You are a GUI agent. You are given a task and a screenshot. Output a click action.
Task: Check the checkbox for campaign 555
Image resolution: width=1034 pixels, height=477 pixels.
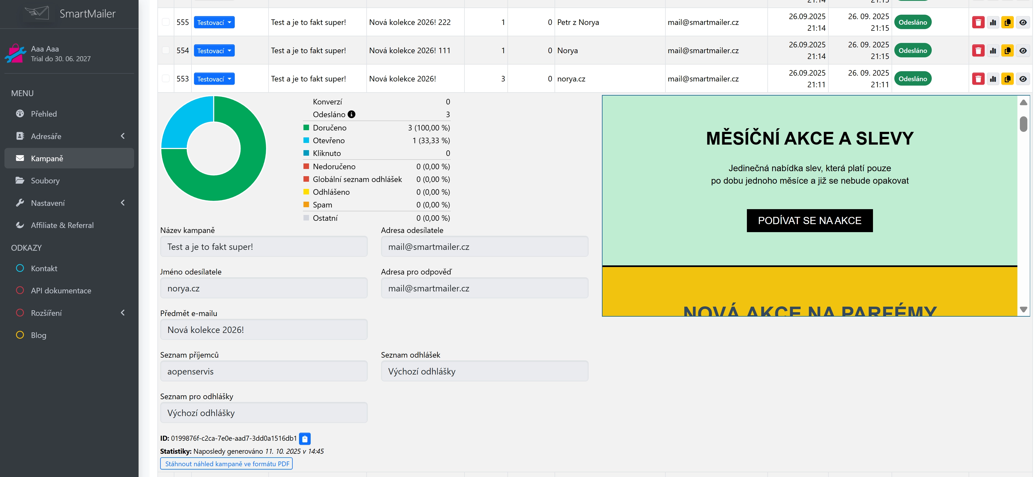166,22
